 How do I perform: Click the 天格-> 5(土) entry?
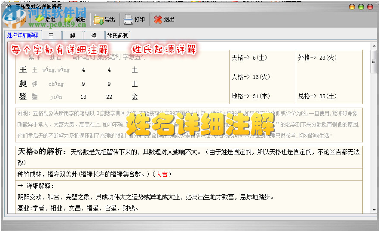coord(249,57)
